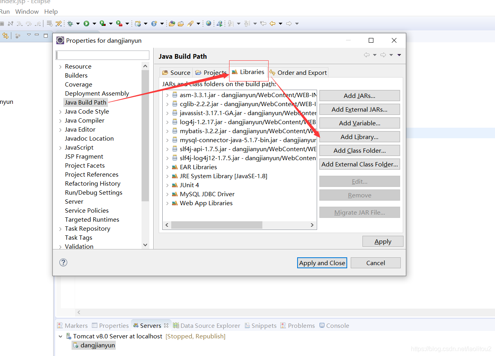495x356 pixels.
Task: Open the Window menu
Action: click(27, 11)
